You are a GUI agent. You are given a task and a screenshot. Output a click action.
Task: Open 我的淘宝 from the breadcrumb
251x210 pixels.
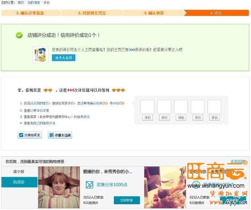(34, 3)
